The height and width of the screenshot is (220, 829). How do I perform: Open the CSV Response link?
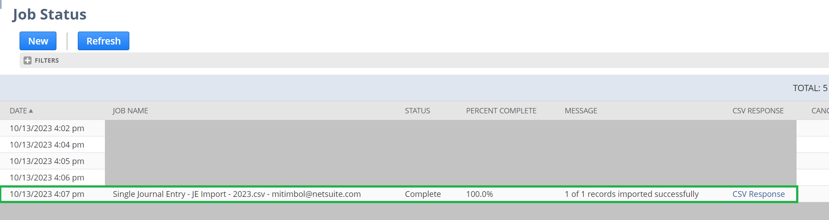click(x=758, y=194)
